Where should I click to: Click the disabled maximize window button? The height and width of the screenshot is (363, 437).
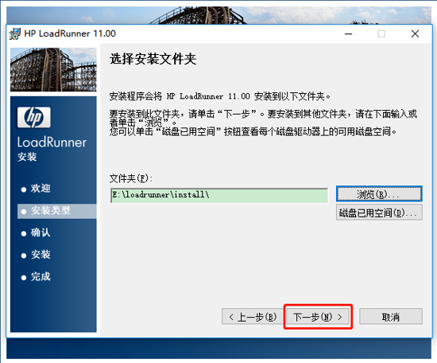(381, 33)
